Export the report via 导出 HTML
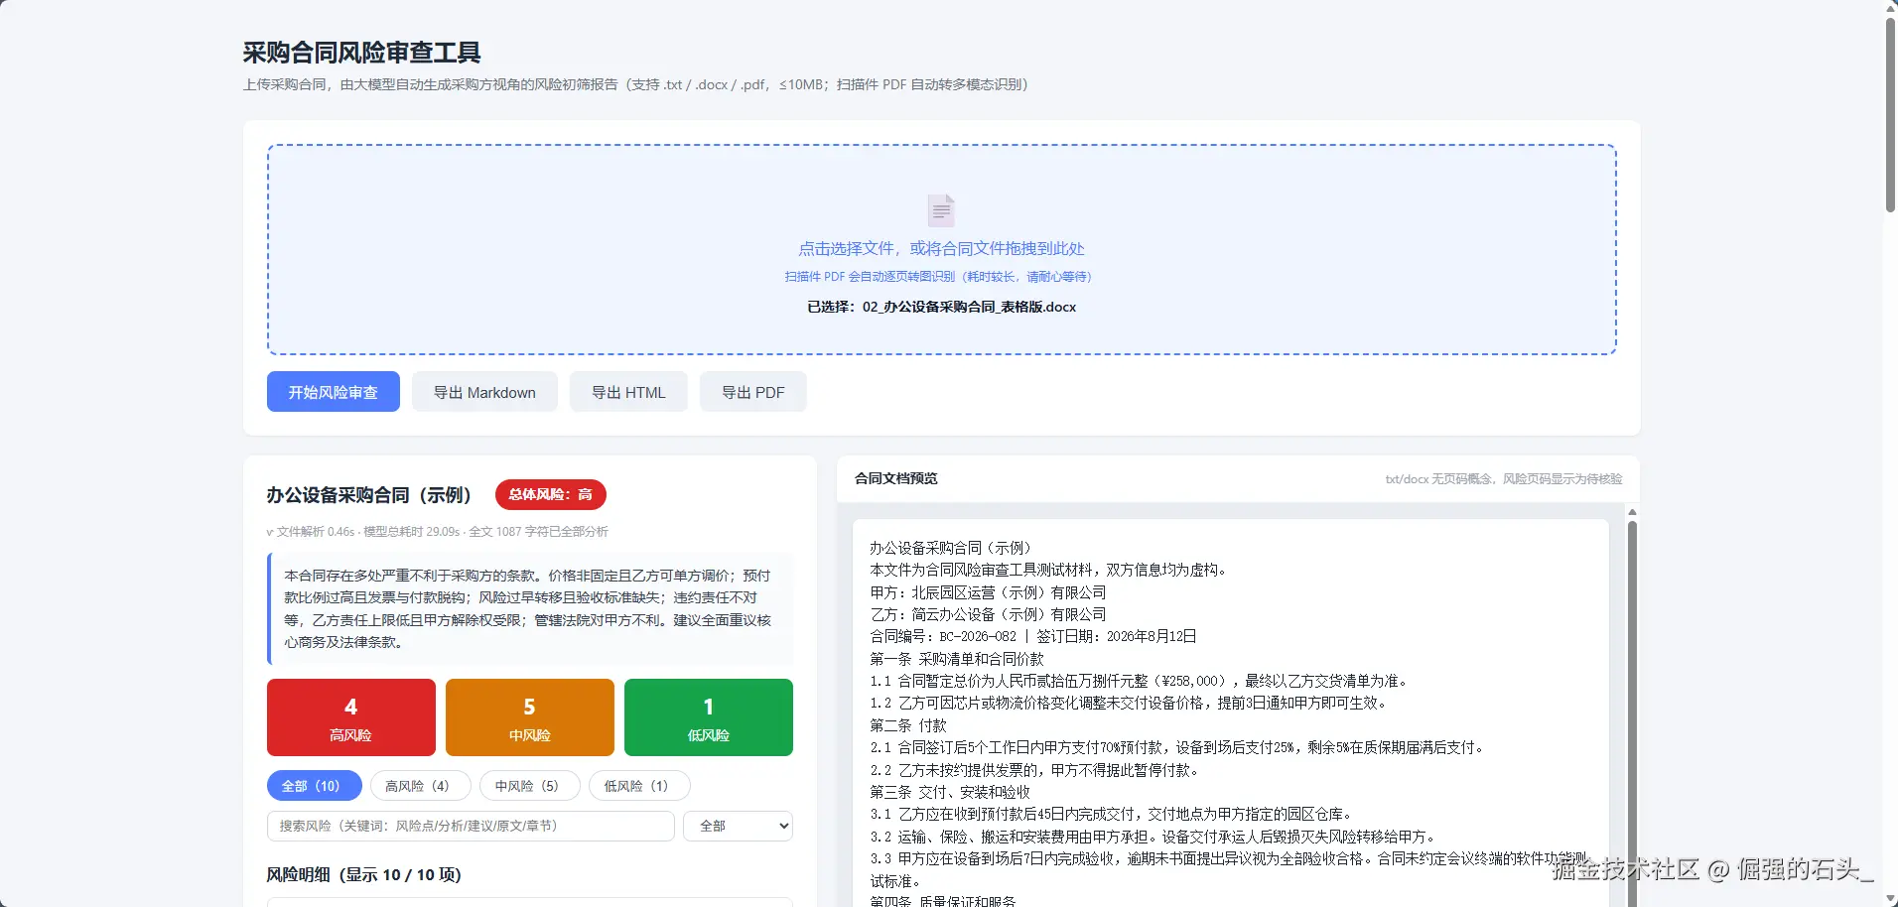Image resolution: width=1898 pixels, height=907 pixels. coord(628,392)
